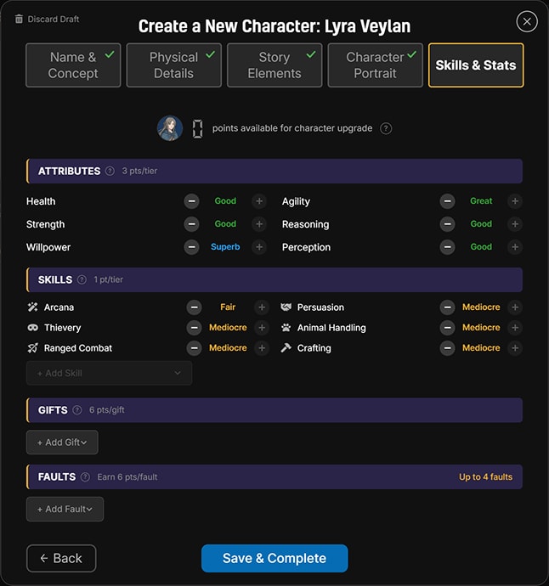Increase Perception attribute tier
Screen dimensions: 549x586
pos(515,247)
